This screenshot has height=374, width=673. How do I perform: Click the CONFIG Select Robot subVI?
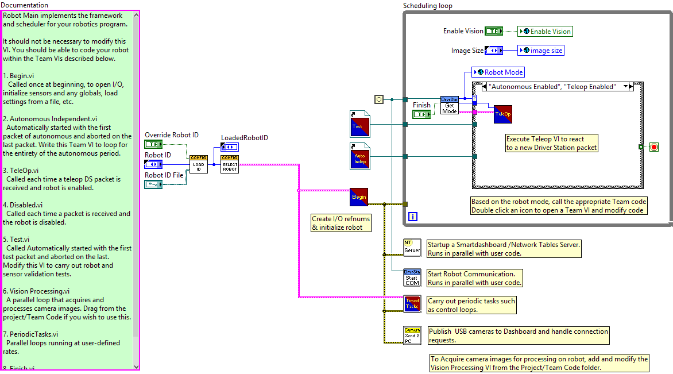point(230,164)
